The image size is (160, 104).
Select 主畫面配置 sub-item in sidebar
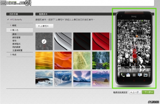coord(17,50)
